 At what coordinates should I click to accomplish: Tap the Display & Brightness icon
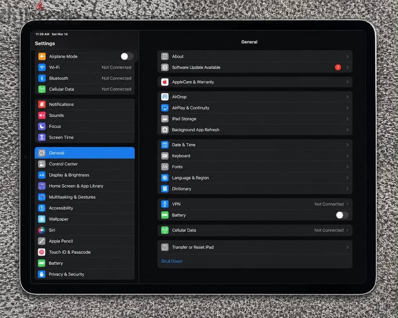point(42,175)
